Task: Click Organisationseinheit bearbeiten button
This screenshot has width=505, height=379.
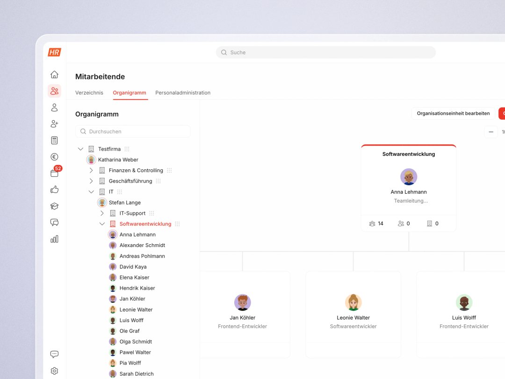Action: 453,113
